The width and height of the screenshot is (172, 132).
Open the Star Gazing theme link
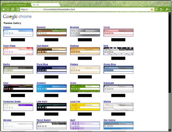110,120
